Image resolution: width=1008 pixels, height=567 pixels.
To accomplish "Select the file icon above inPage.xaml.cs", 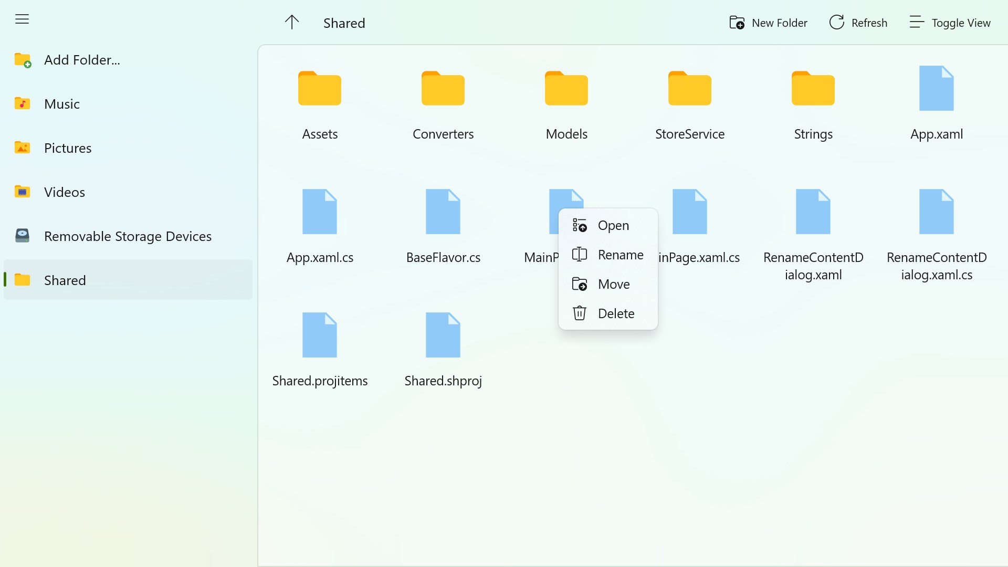I will pyautogui.click(x=690, y=212).
